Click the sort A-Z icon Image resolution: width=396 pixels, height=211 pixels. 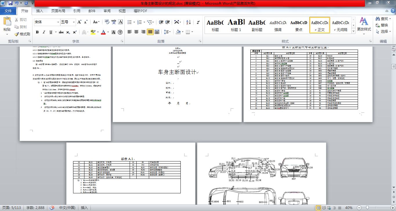(188, 22)
